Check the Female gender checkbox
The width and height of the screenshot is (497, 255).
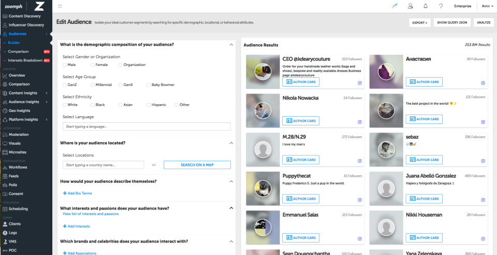[93, 65]
